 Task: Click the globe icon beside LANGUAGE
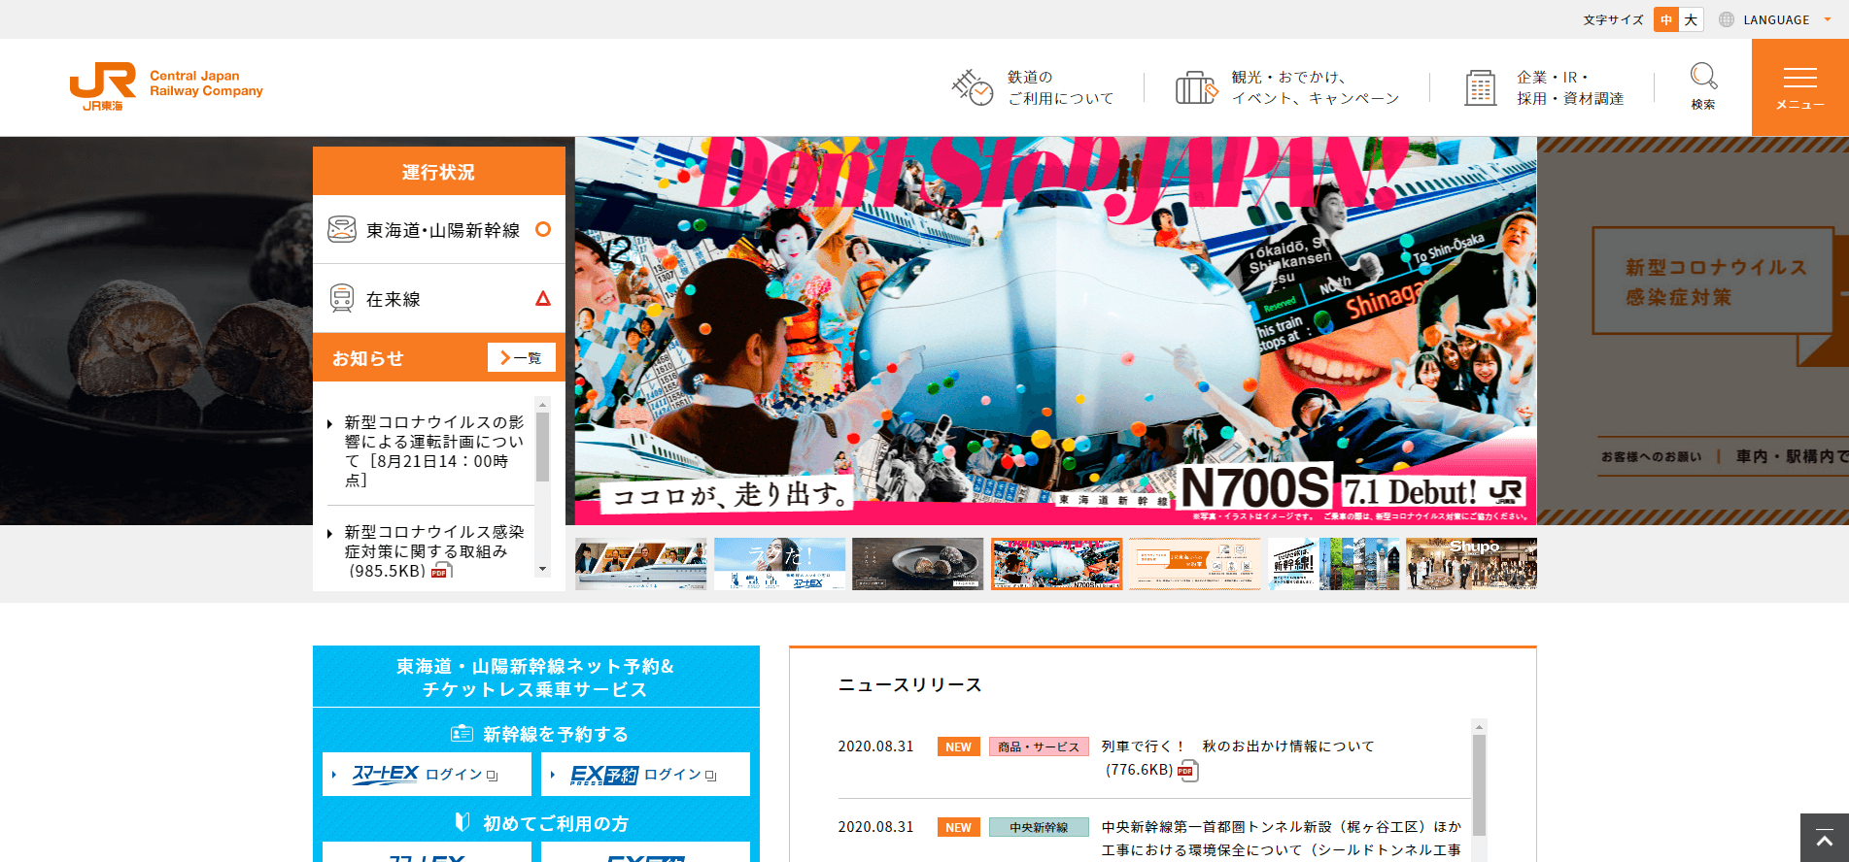tap(1727, 19)
